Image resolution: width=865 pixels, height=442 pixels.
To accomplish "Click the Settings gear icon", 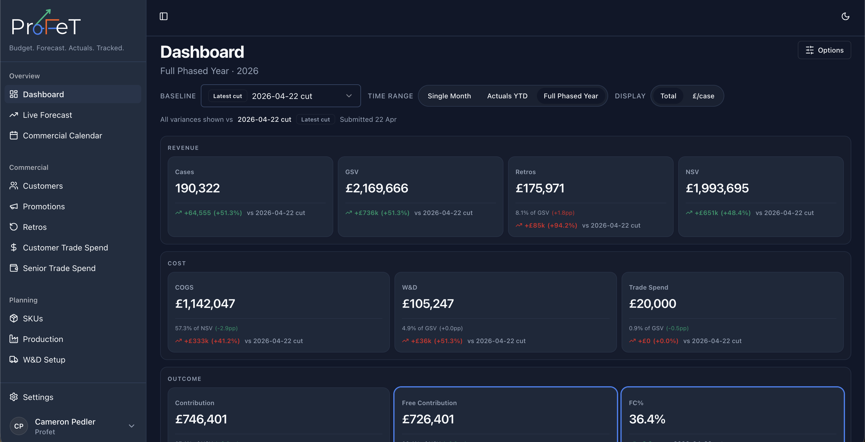I will 14,397.
